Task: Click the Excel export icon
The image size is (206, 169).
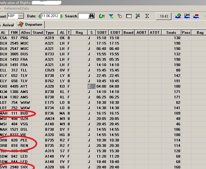Action: coord(138,16)
